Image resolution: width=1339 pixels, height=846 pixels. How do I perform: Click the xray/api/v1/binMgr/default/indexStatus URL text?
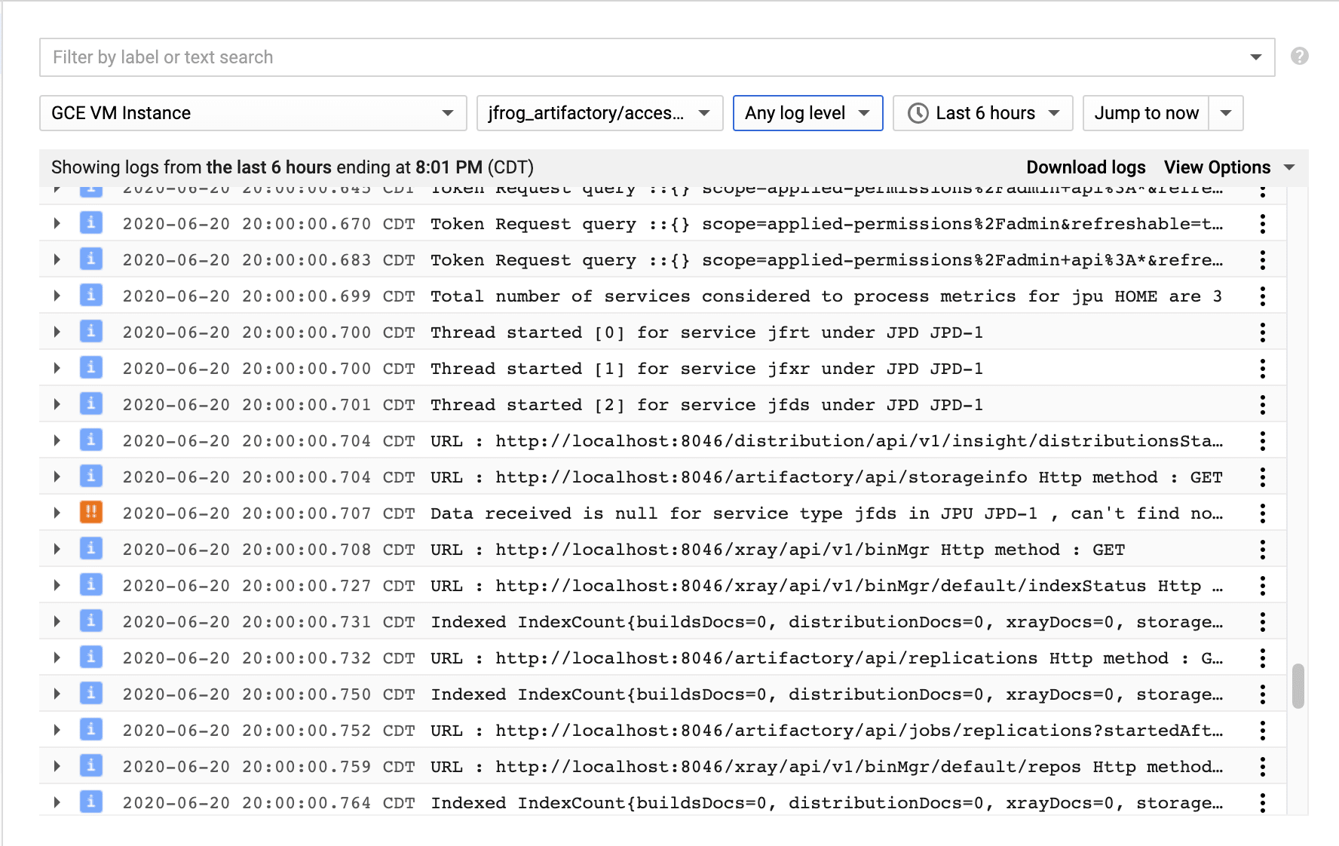(x=826, y=586)
